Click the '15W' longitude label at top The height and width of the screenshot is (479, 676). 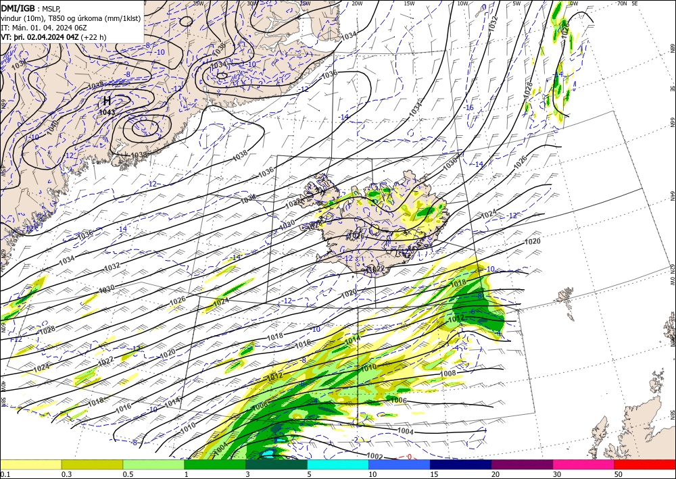(x=410, y=3)
